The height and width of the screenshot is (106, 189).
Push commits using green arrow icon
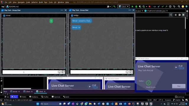click(166, 6)
